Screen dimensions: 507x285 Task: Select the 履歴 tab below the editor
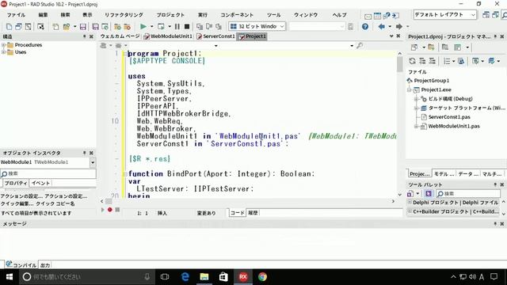click(x=253, y=213)
